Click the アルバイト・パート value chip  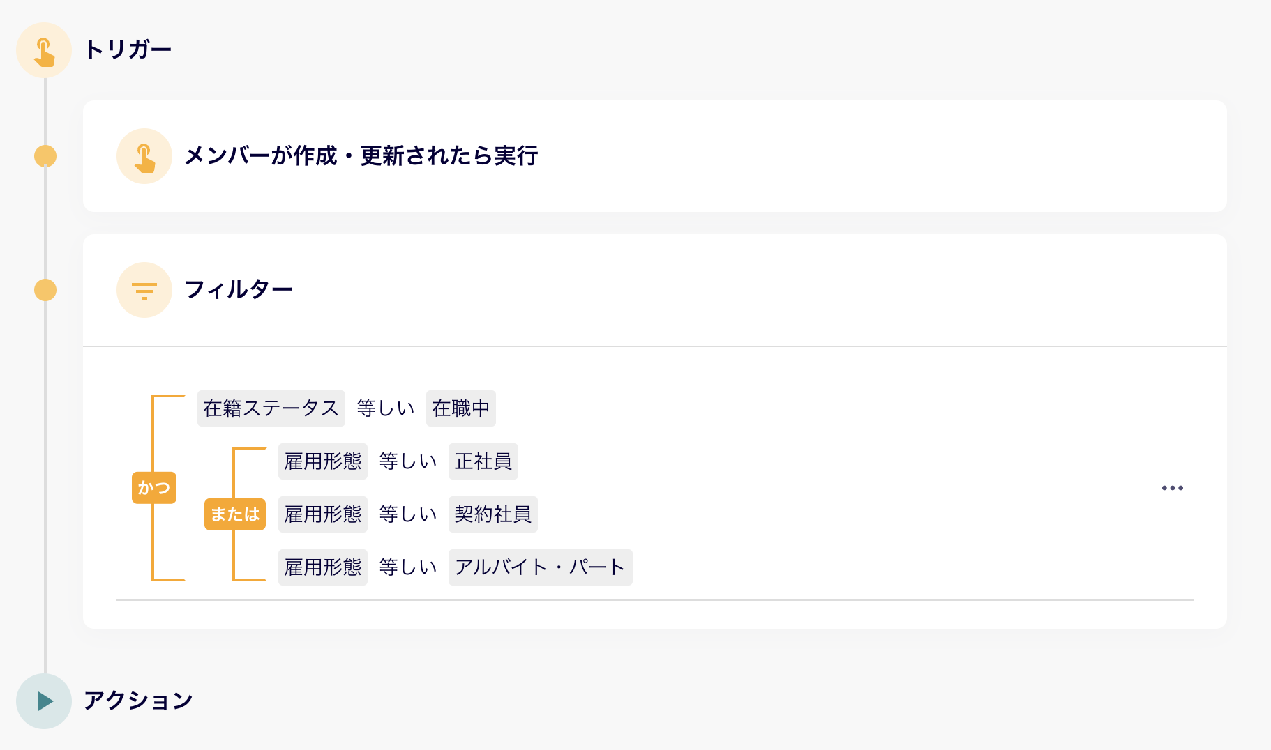click(x=540, y=567)
